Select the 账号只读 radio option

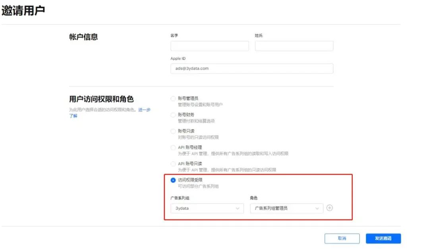click(x=173, y=131)
